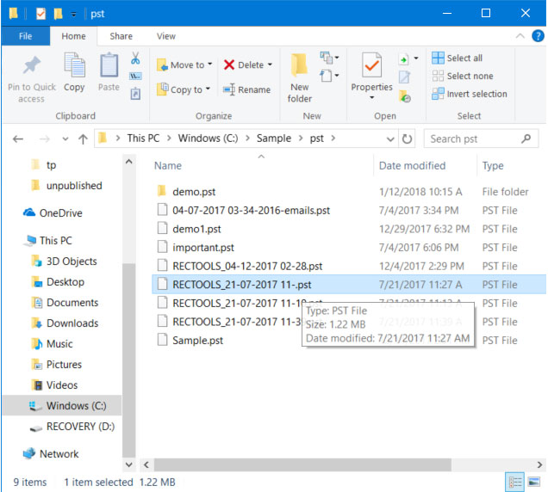Open the Recent locations dropdown
The height and width of the screenshot is (492, 548).
pyautogui.click(x=65, y=139)
